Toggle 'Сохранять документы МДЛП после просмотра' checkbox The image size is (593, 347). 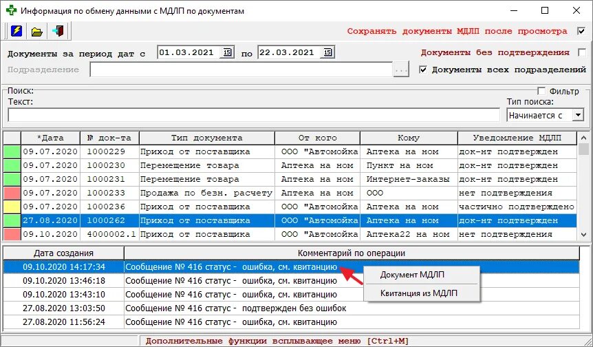(581, 31)
